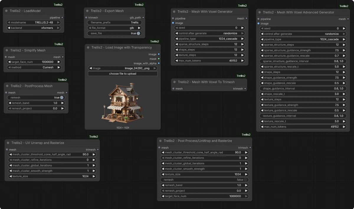Click the mesh input socket on Post Process/UnWrap and Rasterize

[x=159, y=148]
